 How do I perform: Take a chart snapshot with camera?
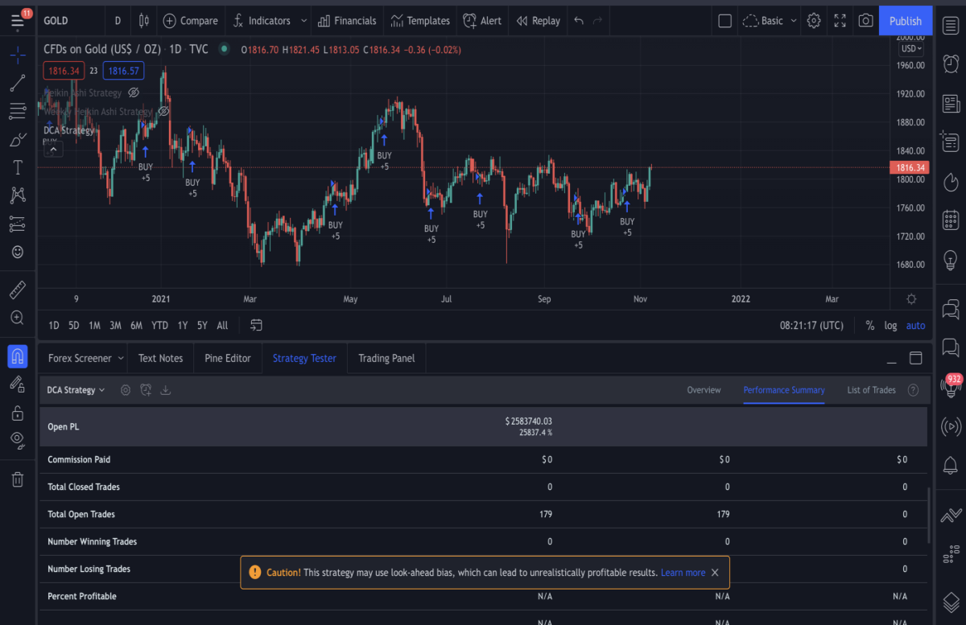[x=865, y=21]
